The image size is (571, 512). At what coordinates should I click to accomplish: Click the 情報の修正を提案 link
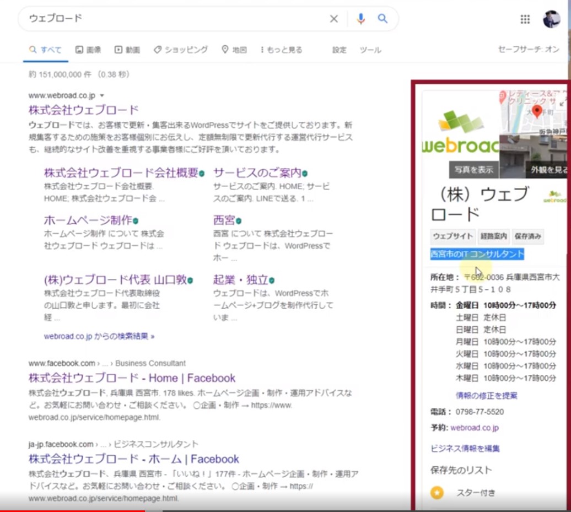(x=487, y=396)
